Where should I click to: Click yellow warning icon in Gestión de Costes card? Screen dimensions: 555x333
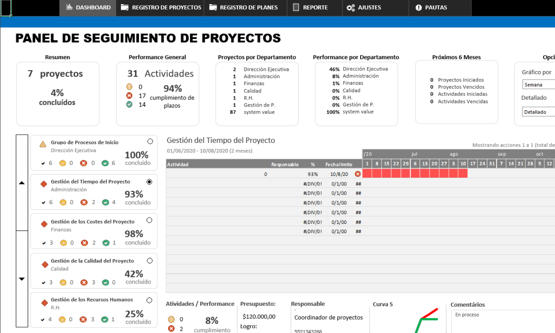coord(63,243)
